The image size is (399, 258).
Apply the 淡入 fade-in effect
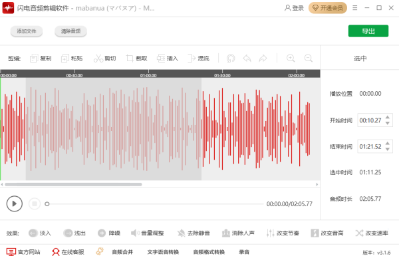point(40,233)
